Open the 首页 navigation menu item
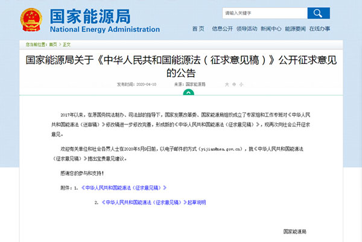The image size is (362, 242). coord(198,28)
